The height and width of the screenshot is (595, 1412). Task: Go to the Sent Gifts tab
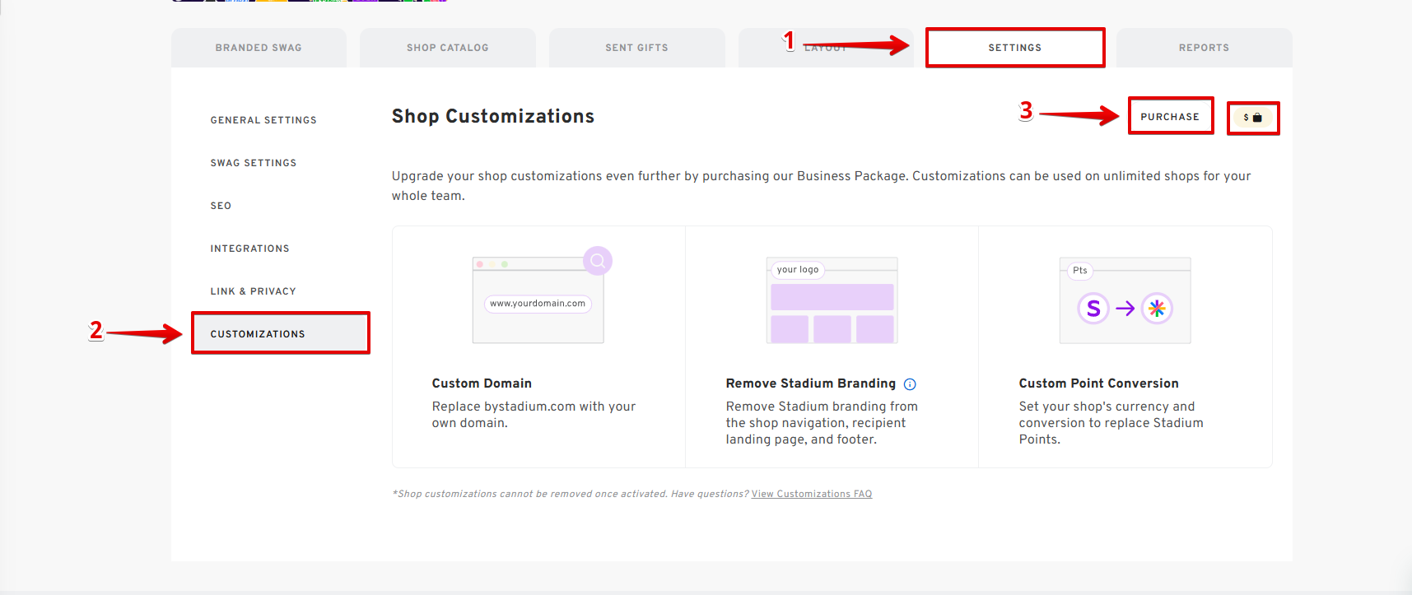coord(636,48)
